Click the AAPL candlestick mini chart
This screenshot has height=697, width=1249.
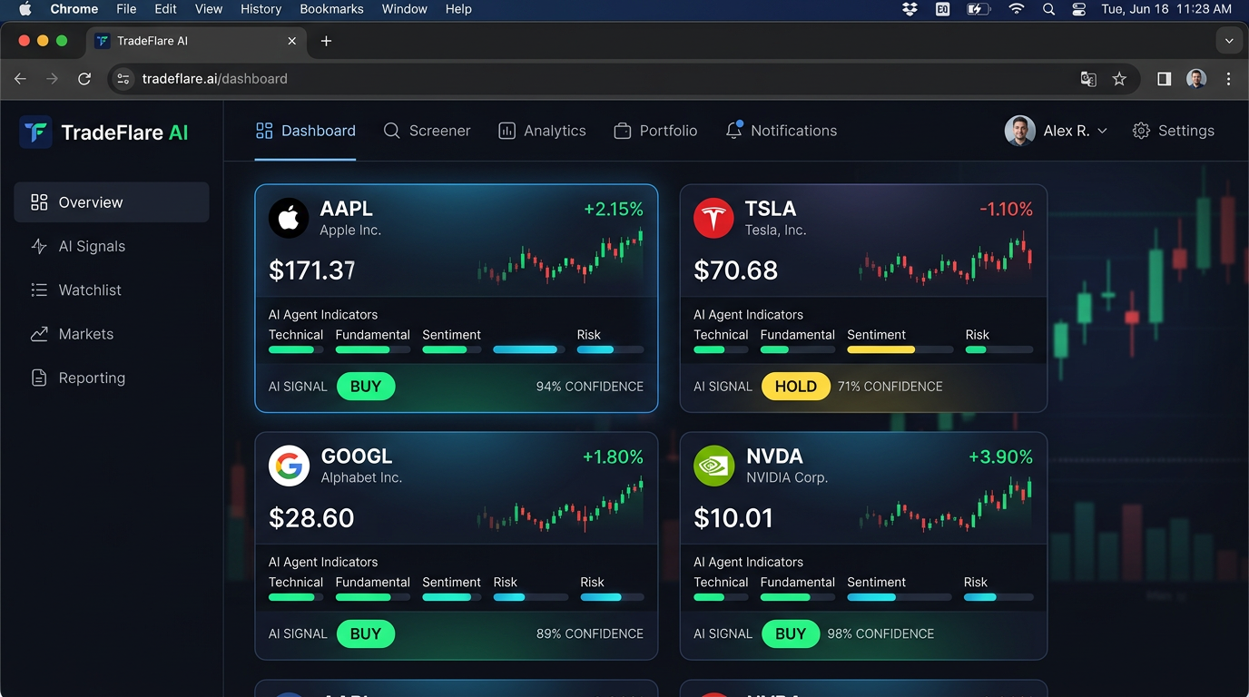pos(561,258)
